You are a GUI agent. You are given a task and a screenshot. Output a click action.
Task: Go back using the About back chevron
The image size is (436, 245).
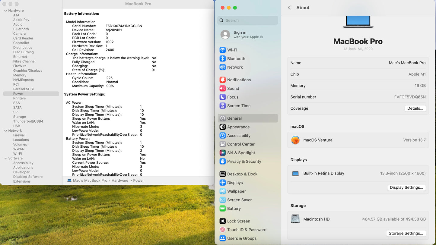[x=289, y=8]
